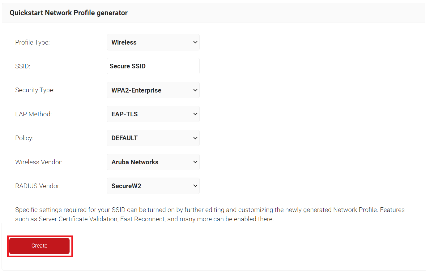Open the Policy dropdown showing DEFAULT
The width and height of the screenshot is (426, 272).
coord(153,138)
